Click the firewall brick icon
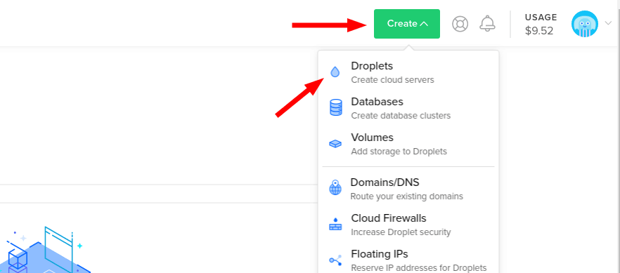The width and height of the screenshot is (620, 273). [335, 224]
